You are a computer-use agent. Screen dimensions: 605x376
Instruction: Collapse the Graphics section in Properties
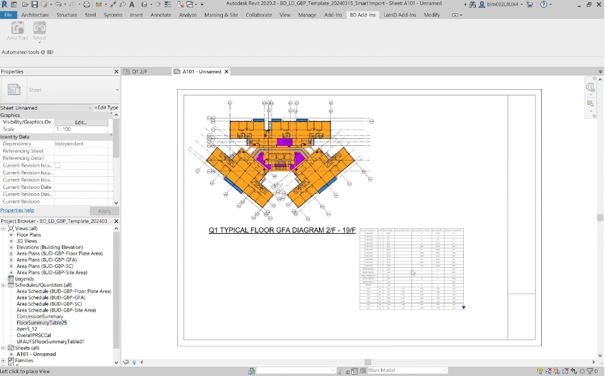pyautogui.click(x=112, y=115)
